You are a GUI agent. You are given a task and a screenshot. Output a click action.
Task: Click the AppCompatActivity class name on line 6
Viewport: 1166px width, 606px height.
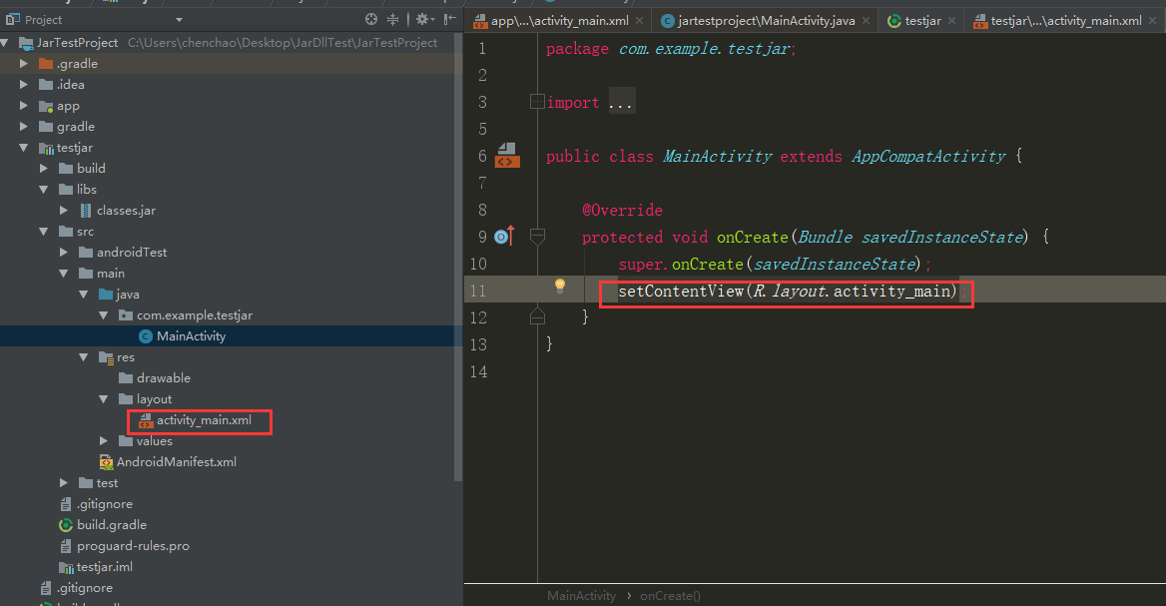tap(928, 156)
